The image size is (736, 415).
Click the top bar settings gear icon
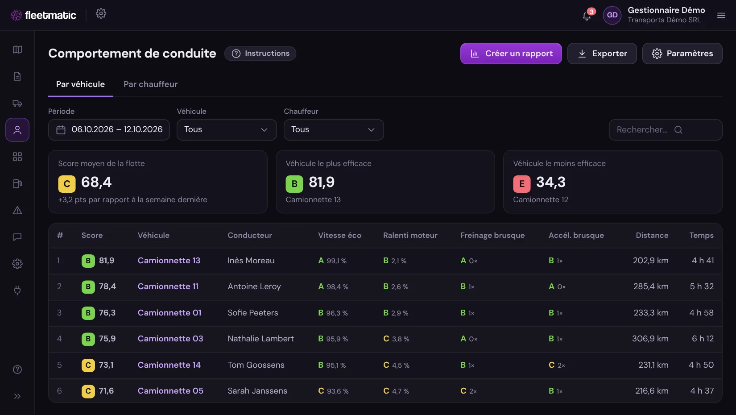click(101, 14)
